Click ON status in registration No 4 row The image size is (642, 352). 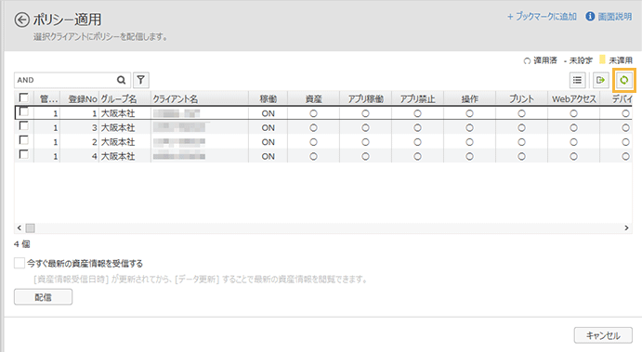(x=269, y=156)
